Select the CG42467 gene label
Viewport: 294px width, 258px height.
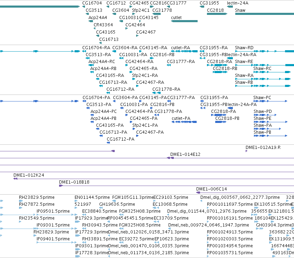146,32
